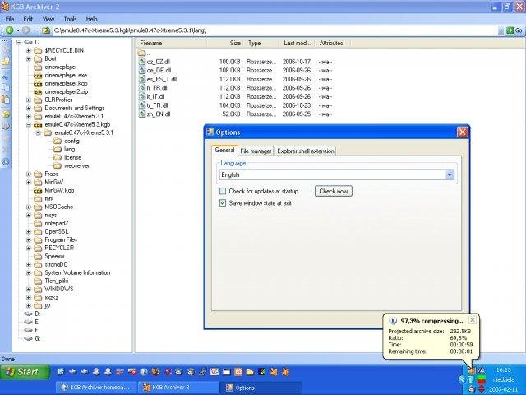This screenshot has height=395, width=526.
Task: Click the folder-up icon left of address bar
Action: point(46,30)
